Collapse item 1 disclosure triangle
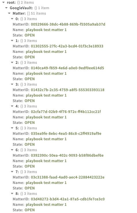Image resolution: width=137 pixels, height=213 pixels. tap(12, 41)
